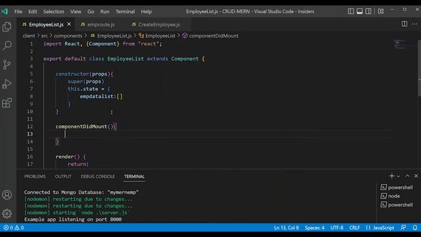
Task: Open the Selection menu
Action: (54, 12)
